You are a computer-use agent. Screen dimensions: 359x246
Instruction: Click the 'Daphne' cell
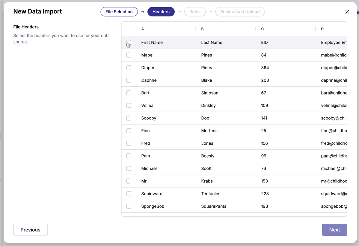tap(149, 80)
